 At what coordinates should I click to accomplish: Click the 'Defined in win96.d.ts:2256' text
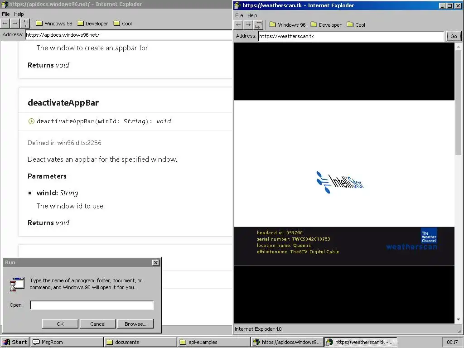(64, 143)
